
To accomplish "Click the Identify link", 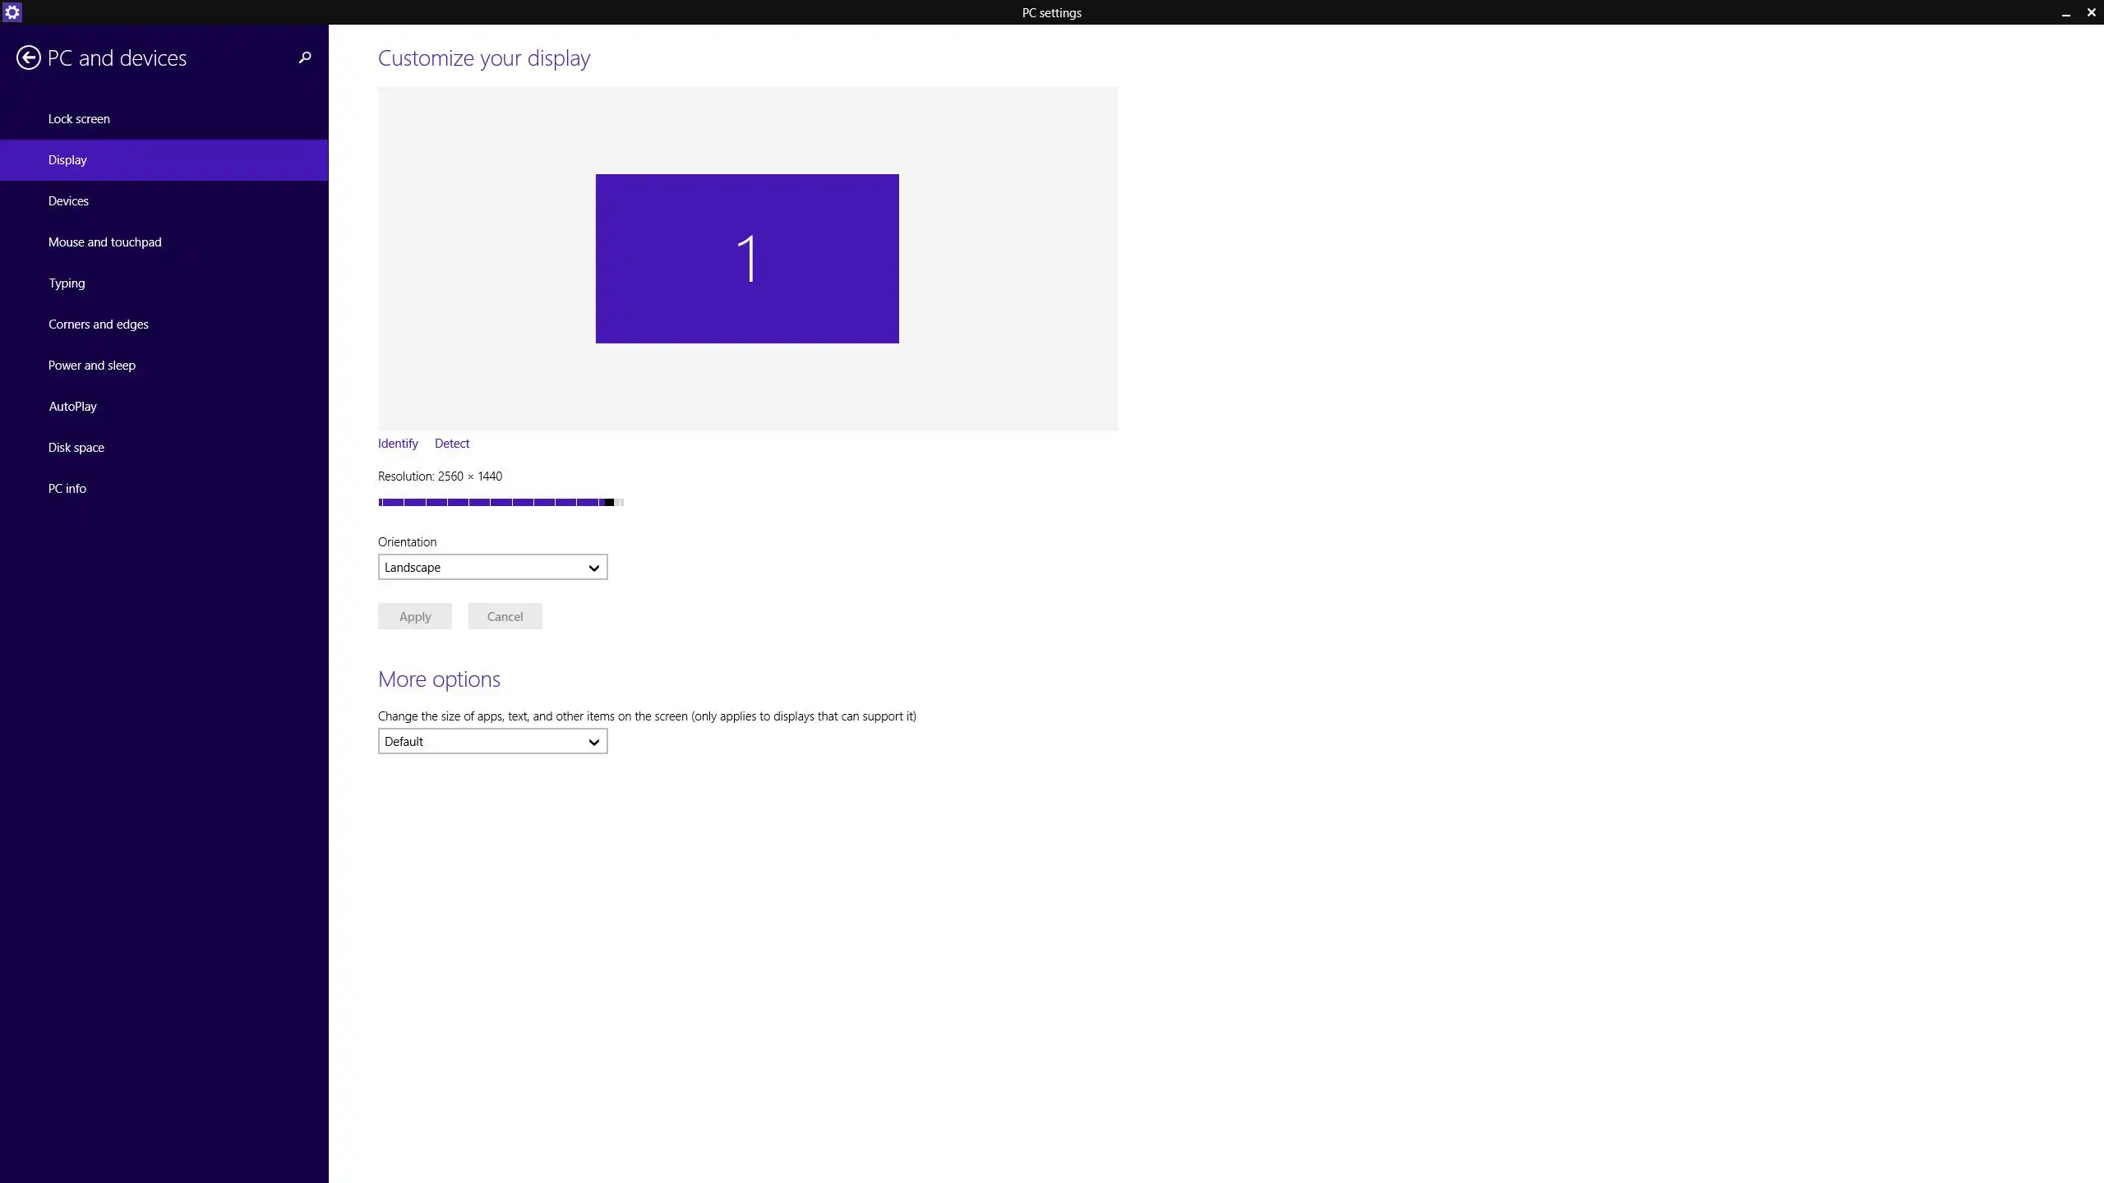I will point(398,444).
